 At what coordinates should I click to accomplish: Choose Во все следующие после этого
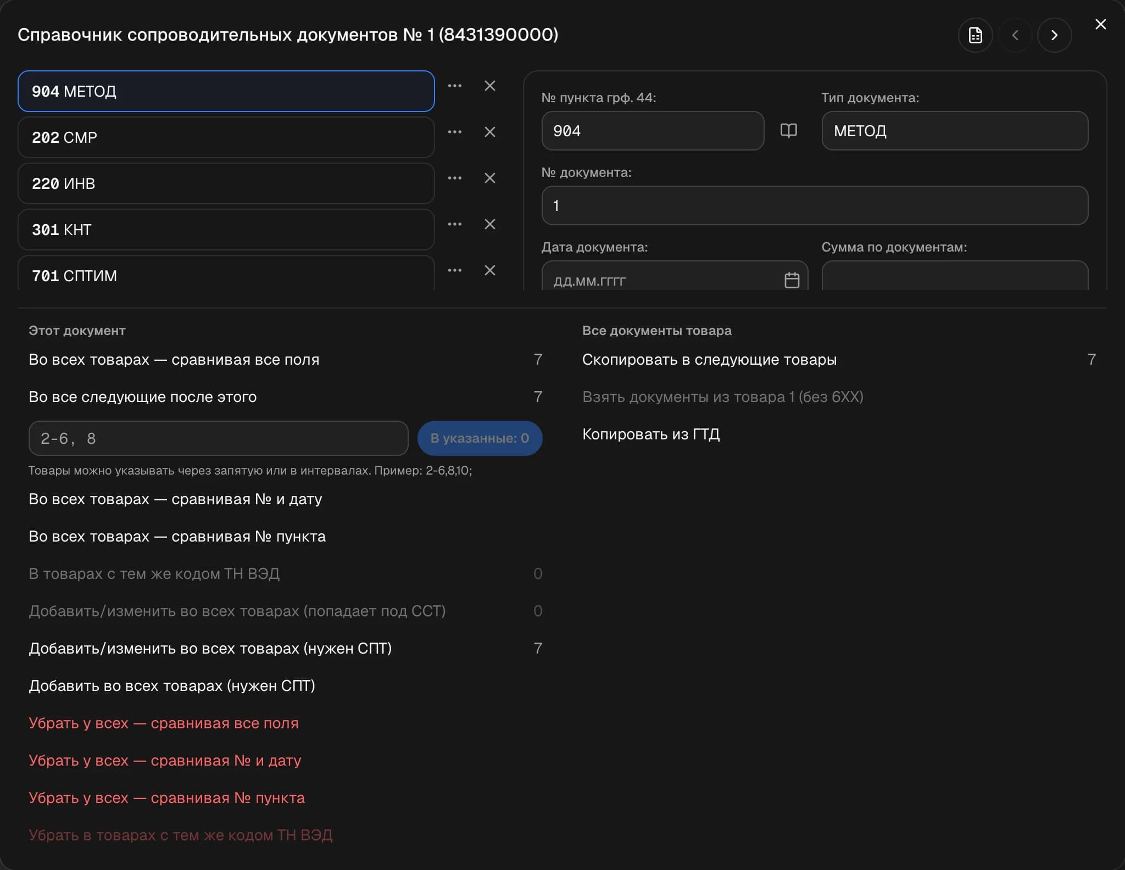286,397
